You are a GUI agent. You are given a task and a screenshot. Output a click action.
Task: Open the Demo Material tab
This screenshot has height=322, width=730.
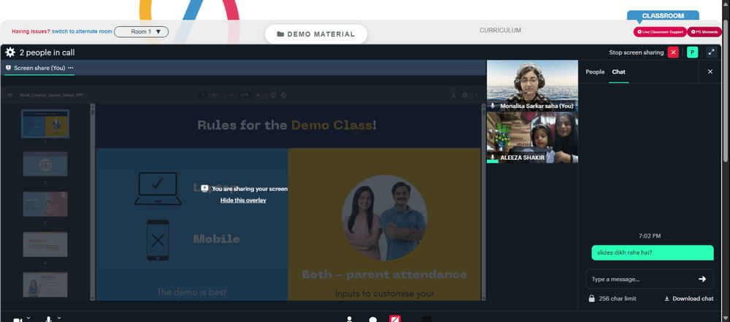pos(316,34)
